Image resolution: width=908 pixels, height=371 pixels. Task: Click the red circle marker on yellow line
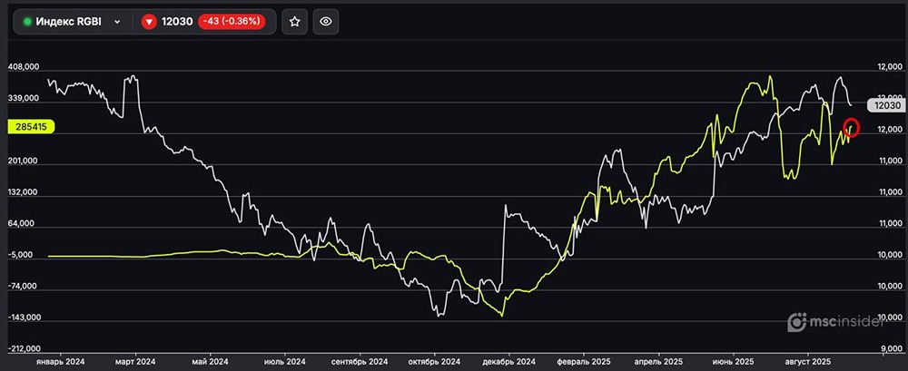(x=851, y=128)
